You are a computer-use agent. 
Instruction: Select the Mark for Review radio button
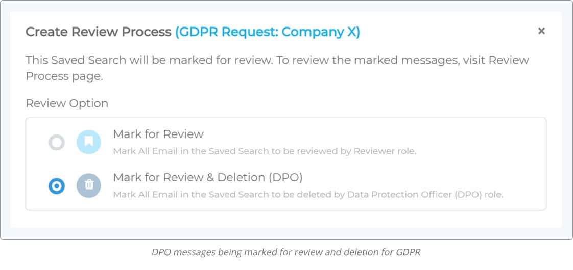tap(57, 143)
